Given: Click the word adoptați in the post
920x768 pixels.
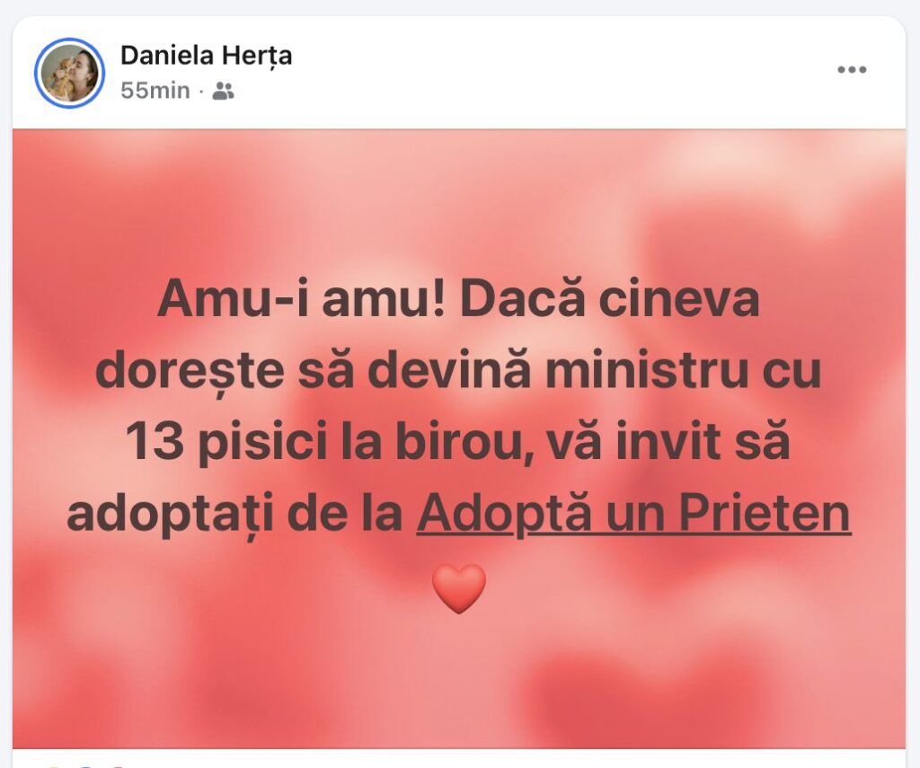Looking at the screenshot, I should (x=171, y=515).
